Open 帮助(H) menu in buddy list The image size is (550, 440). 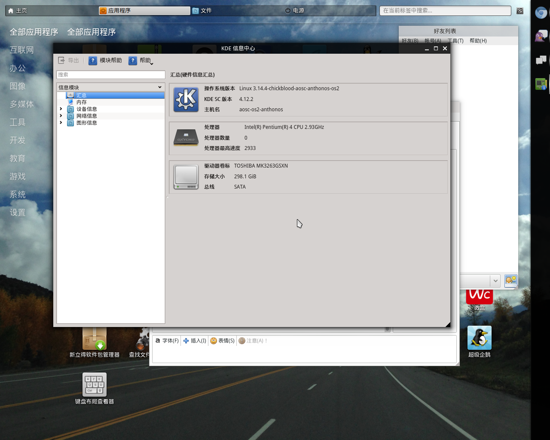click(x=478, y=41)
